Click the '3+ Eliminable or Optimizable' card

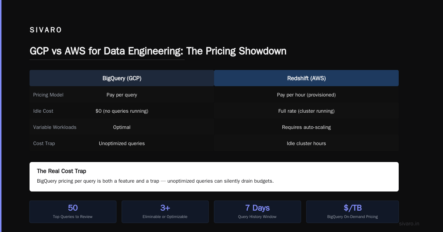165,212
